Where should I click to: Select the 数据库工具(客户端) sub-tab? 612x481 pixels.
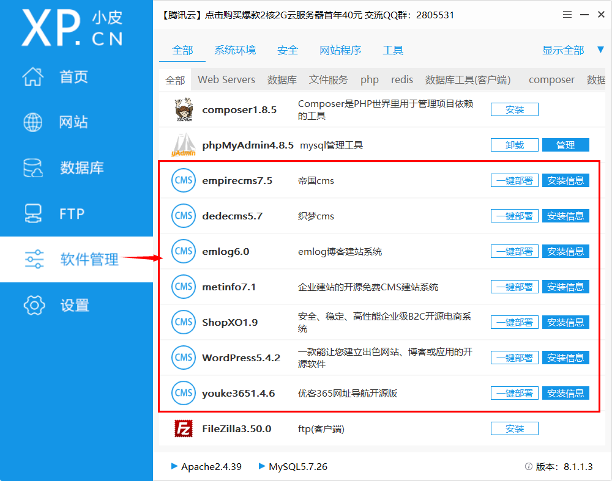coord(468,79)
